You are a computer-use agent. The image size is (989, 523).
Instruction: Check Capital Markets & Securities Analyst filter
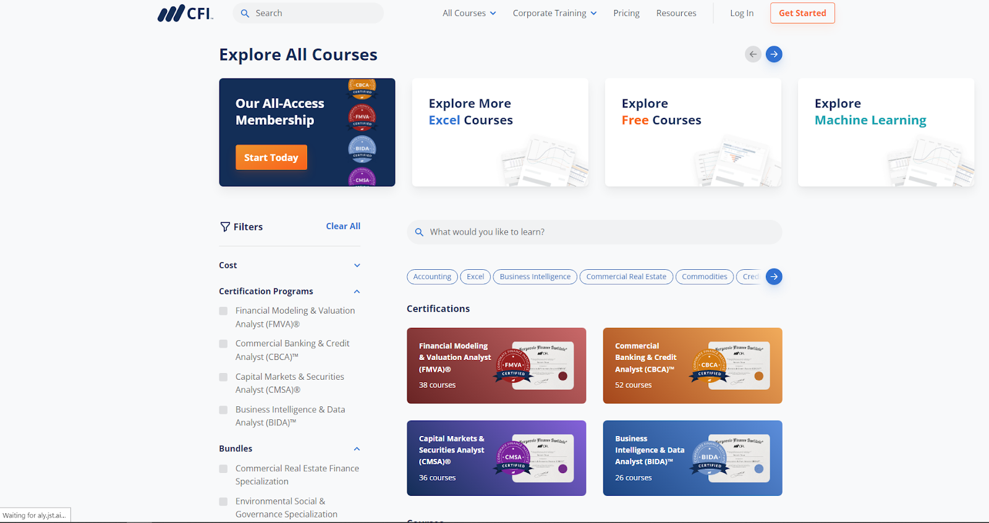click(x=223, y=377)
